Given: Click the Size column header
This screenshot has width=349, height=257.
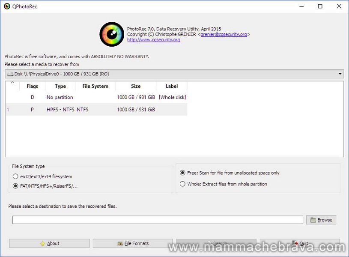Looking at the screenshot, I should 136,86.
